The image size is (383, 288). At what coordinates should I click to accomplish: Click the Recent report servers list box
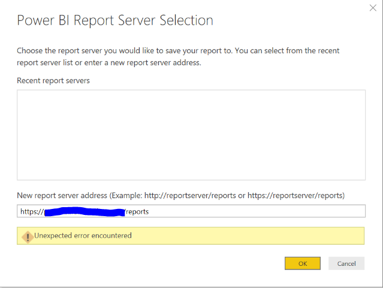[x=191, y=135]
